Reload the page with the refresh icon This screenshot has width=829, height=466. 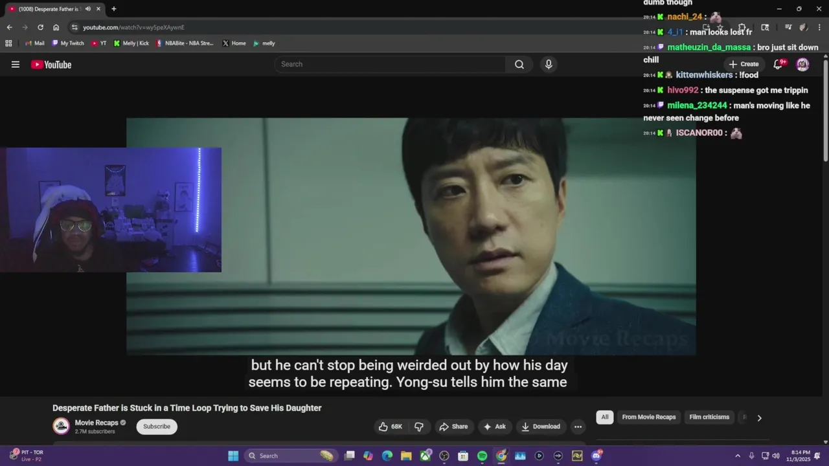[x=40, y=27]
